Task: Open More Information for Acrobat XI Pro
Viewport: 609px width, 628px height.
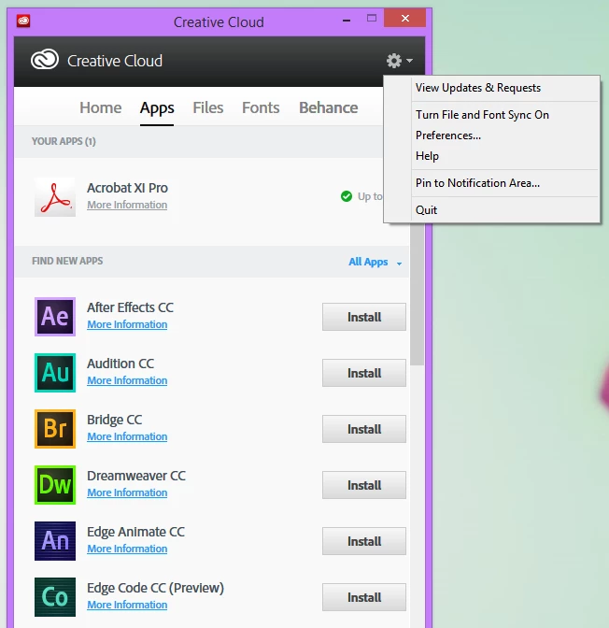Action: [x=127, y=205]
